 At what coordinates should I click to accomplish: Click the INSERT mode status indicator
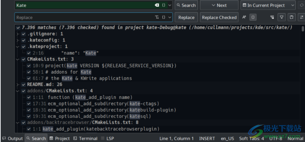[207, 138]
